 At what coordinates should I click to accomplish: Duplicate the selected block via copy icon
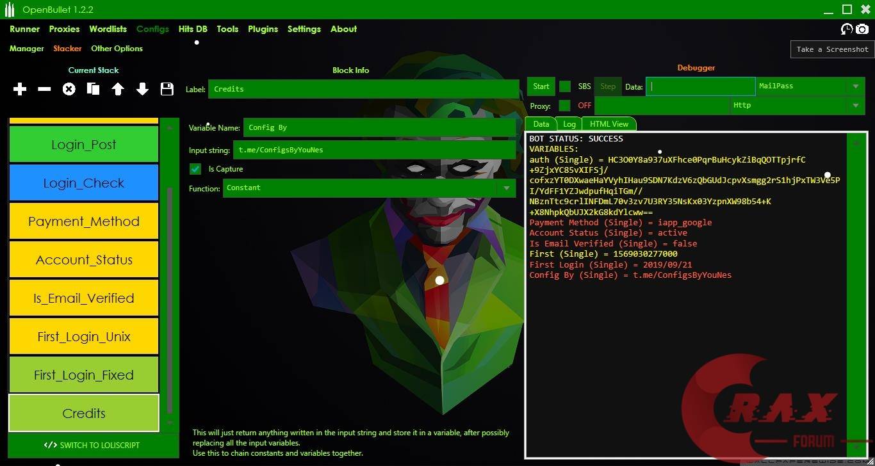(93, 89)
